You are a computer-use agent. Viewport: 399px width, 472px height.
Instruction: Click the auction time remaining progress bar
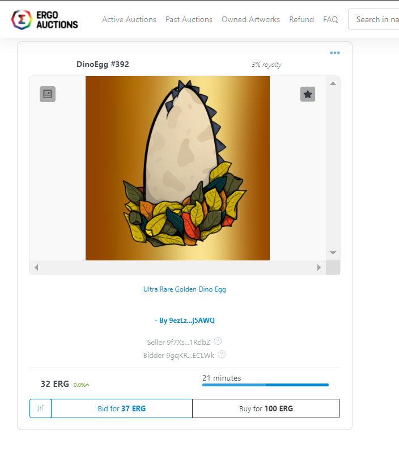265,385
